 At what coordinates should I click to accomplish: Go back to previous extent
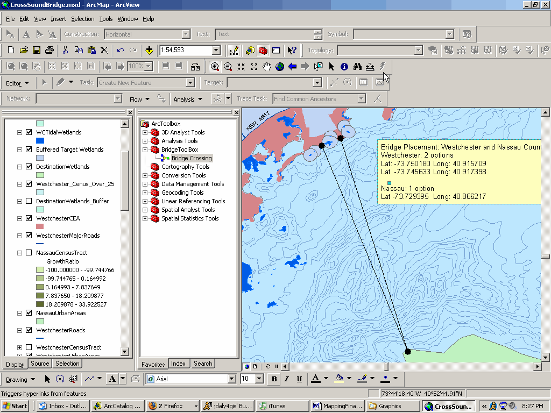click(x=292, y=66)
